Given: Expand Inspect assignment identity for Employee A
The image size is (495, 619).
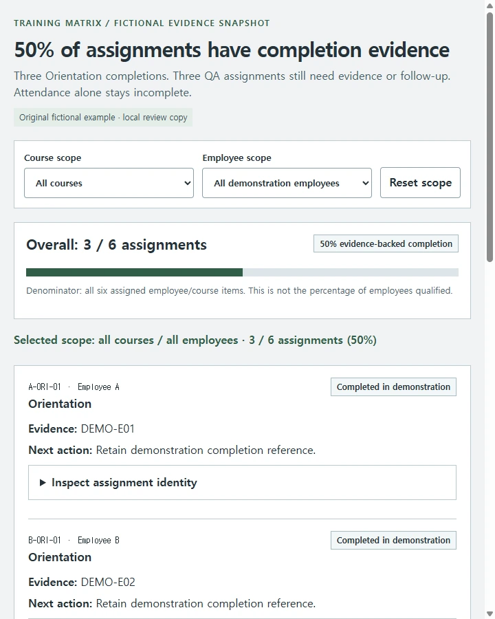Looking at the screenshot, I should [242, 482].
